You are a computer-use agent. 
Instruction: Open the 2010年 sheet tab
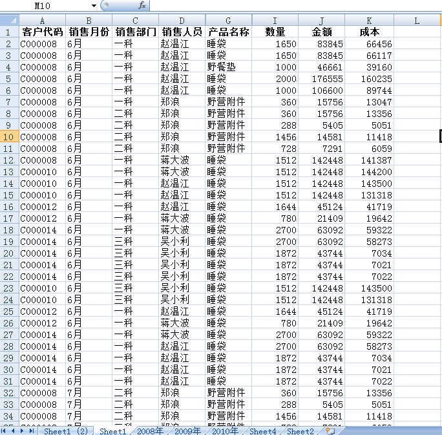(225, 431)
